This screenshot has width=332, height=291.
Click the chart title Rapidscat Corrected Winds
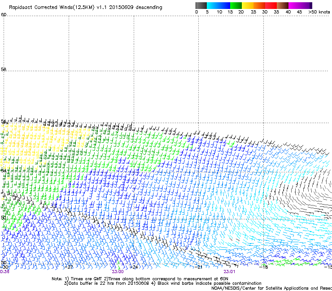(x=86, y=8)
